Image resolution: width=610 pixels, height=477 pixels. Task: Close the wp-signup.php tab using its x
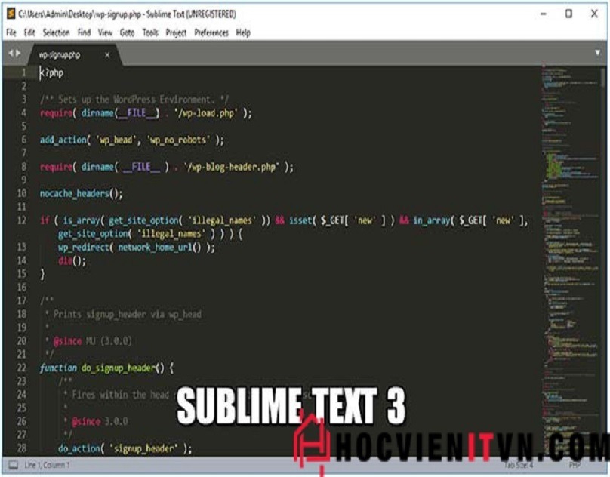point(106,55)
